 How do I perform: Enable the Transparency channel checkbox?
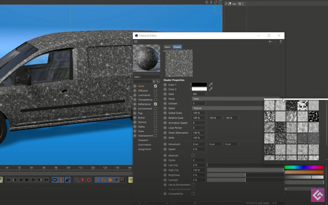pyautogui.click(x=155, y=99)
